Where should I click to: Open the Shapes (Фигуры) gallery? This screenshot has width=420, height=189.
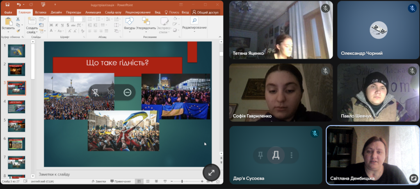(x=129, y=23)
